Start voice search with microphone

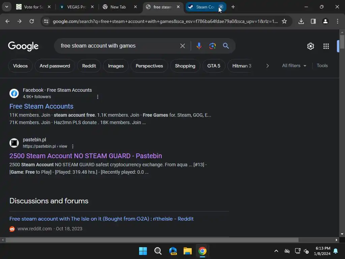tap(199, 46)
